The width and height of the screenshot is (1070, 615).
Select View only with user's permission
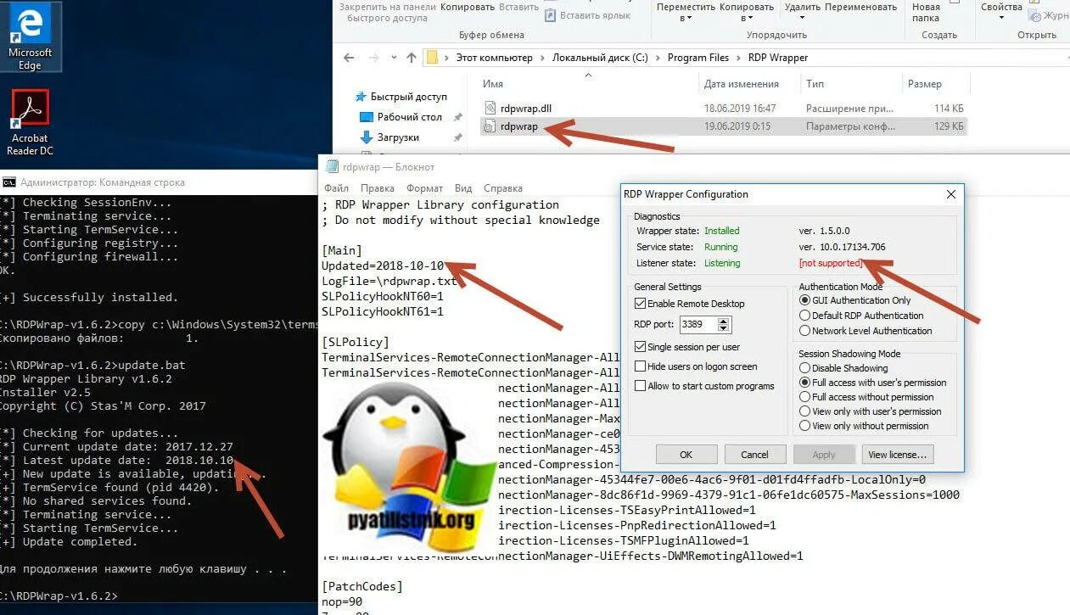point(804,411)
